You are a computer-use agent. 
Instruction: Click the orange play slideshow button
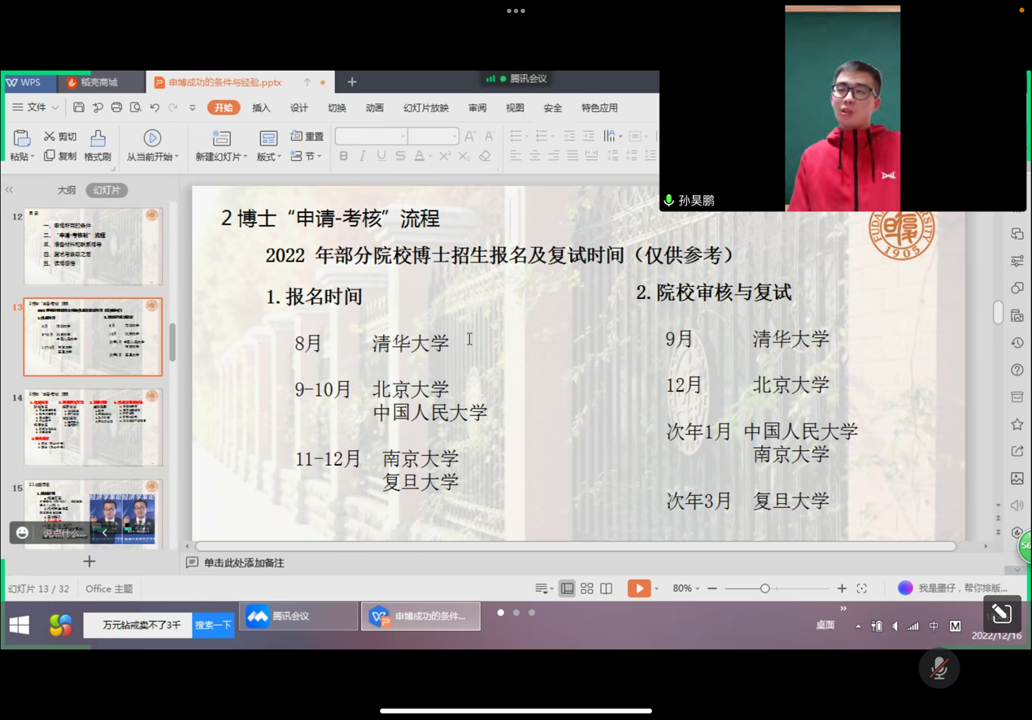tap(638, 588)
